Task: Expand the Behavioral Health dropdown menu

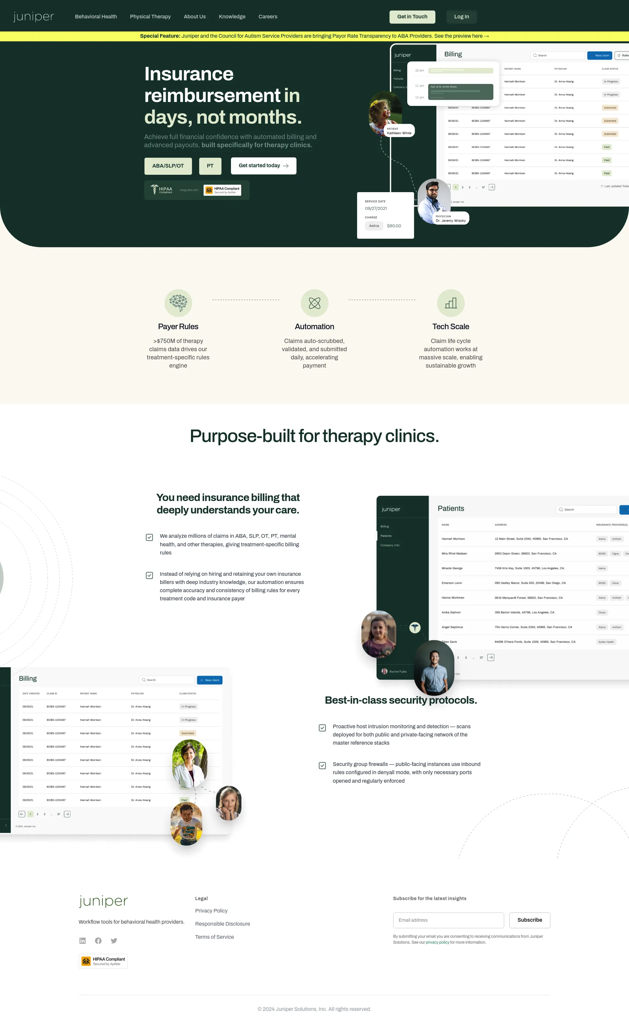Action: coord(96,16)
